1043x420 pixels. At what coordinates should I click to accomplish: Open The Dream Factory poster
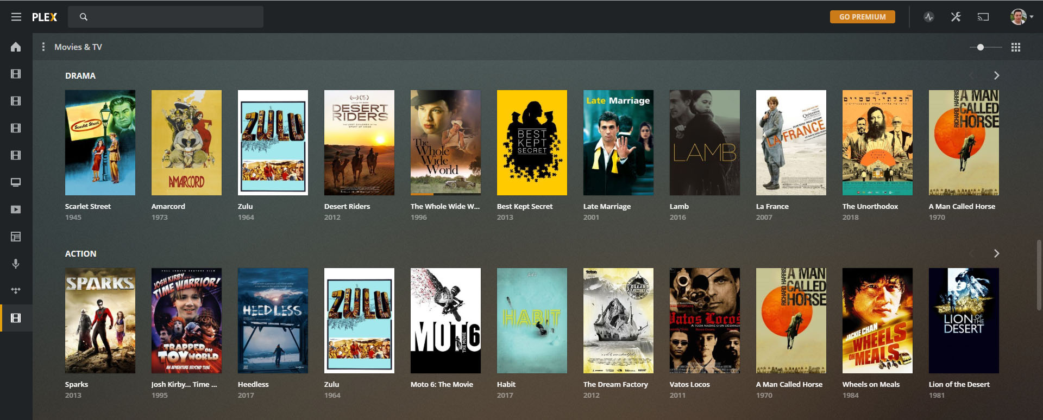618,321
